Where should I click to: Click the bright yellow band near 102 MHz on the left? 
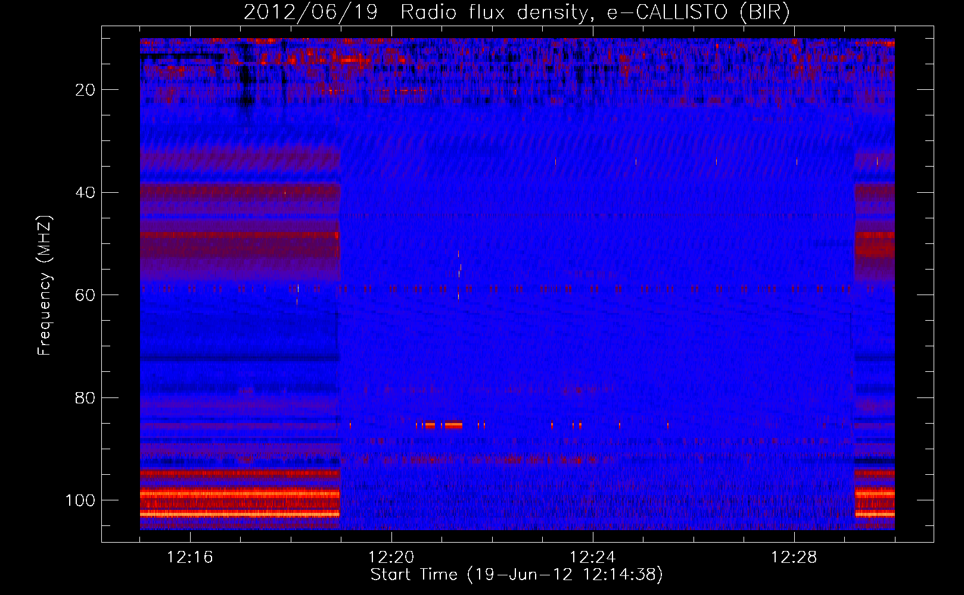(240, 513)
